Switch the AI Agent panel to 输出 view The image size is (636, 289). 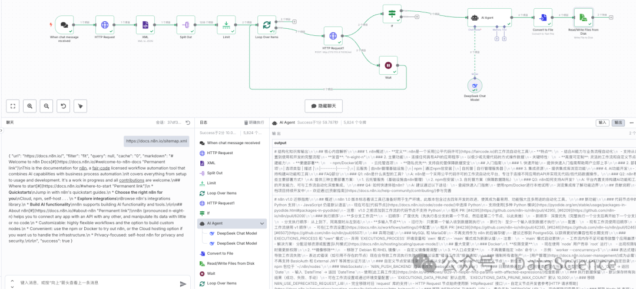tap(617, 122)
